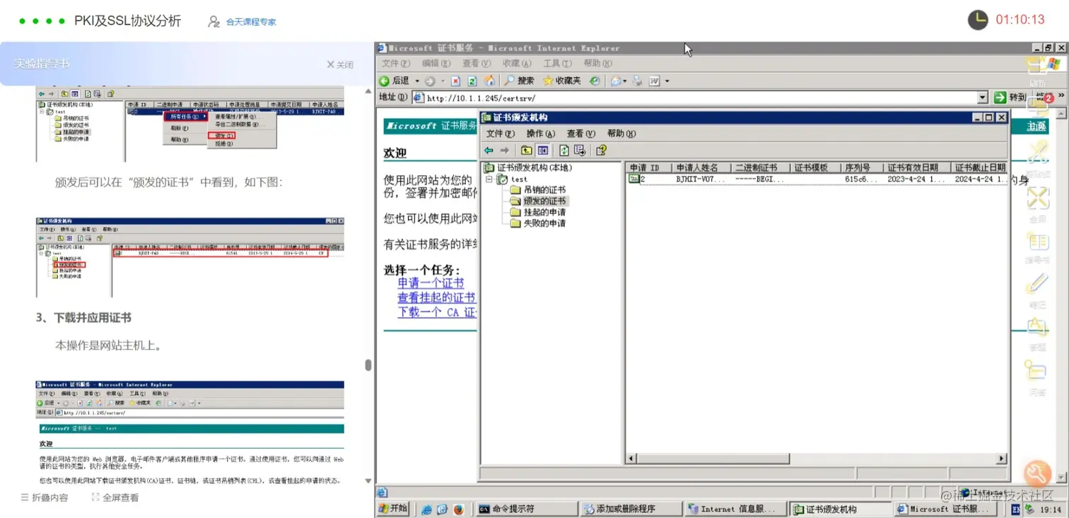Click Help icon in 证书颁发机构 toolbar
Viewport: 1069px width, 518px height.
coord(602,150)
